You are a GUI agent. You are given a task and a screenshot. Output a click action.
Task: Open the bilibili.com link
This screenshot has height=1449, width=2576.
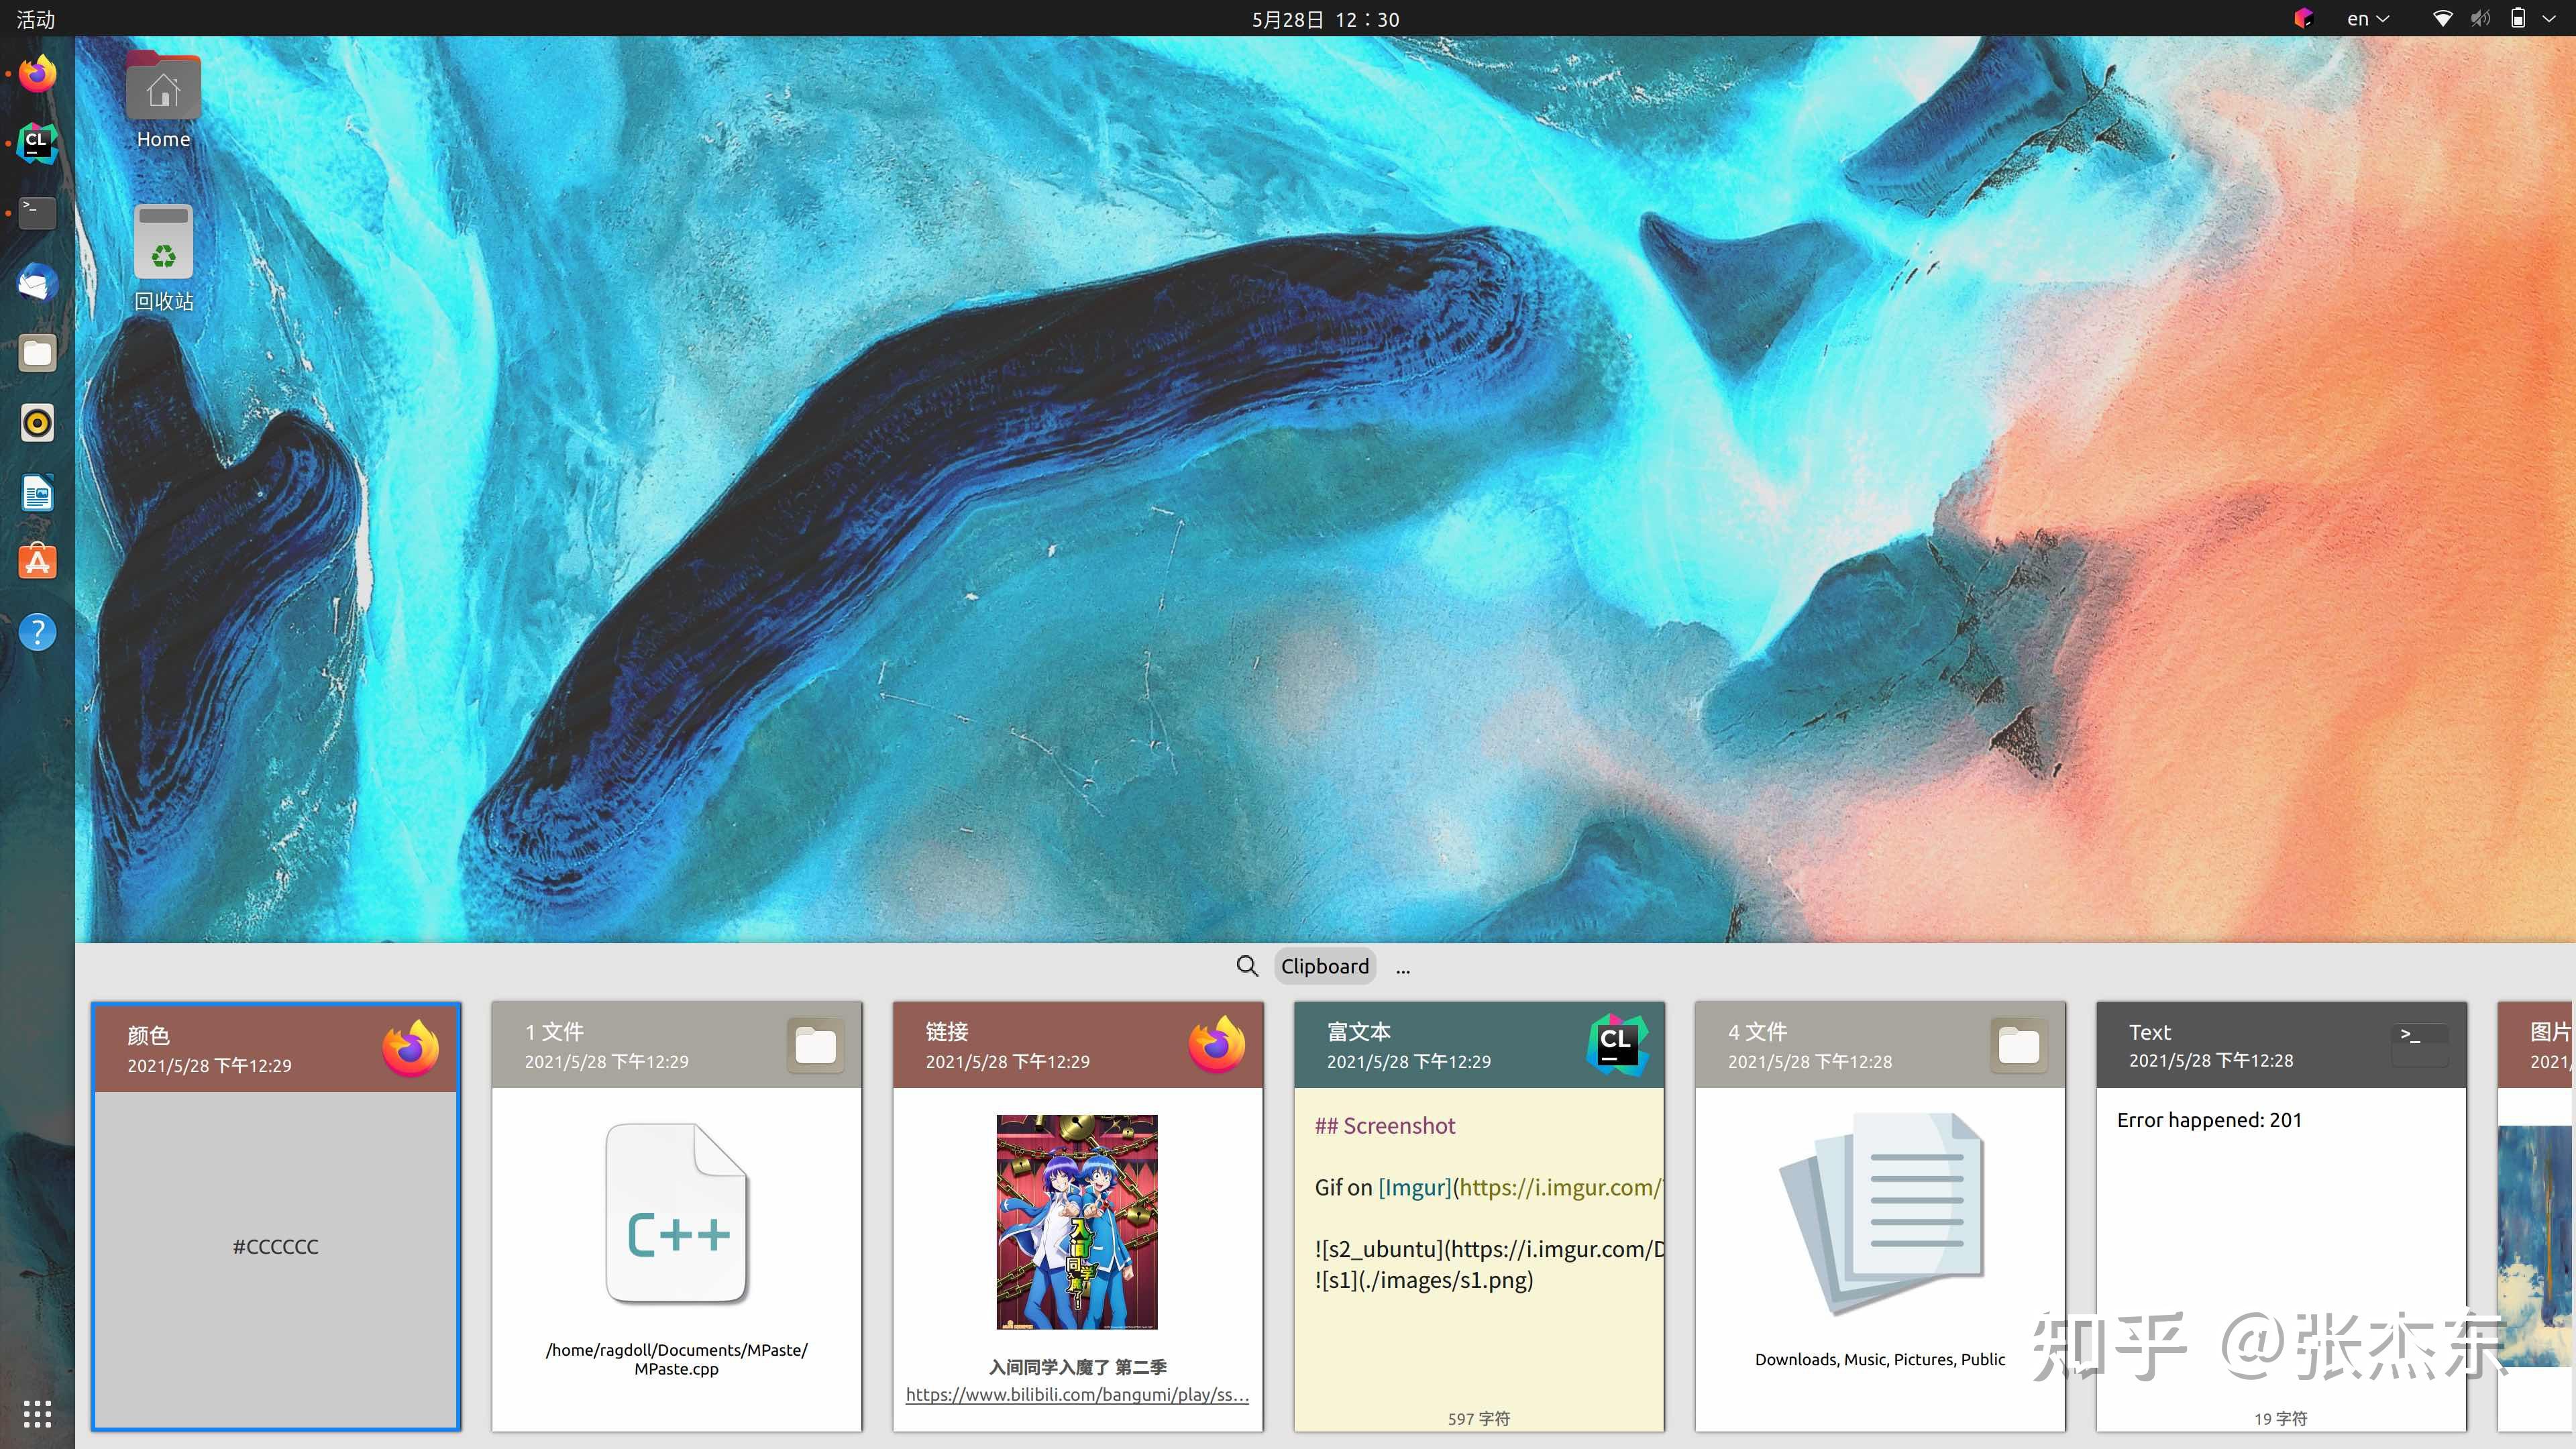(x=1077, y=1394)
